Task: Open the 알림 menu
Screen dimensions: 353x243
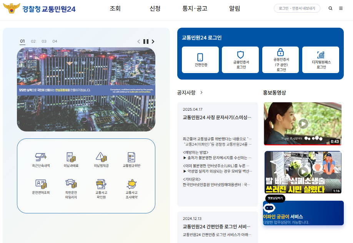Action: tap(235, 8)
